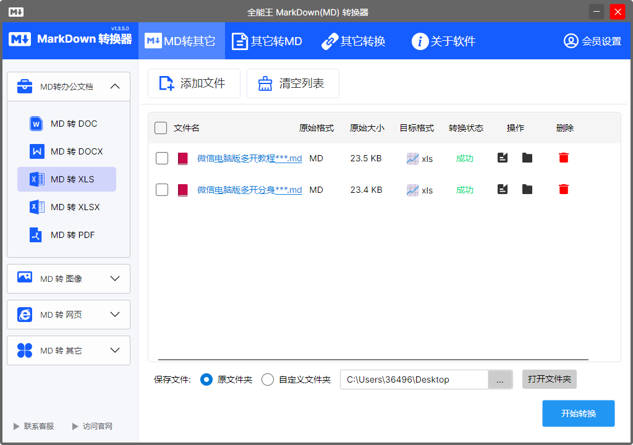Open converted file for 多开教程 row
Viewport: 633px width, 445px height.
503,158
